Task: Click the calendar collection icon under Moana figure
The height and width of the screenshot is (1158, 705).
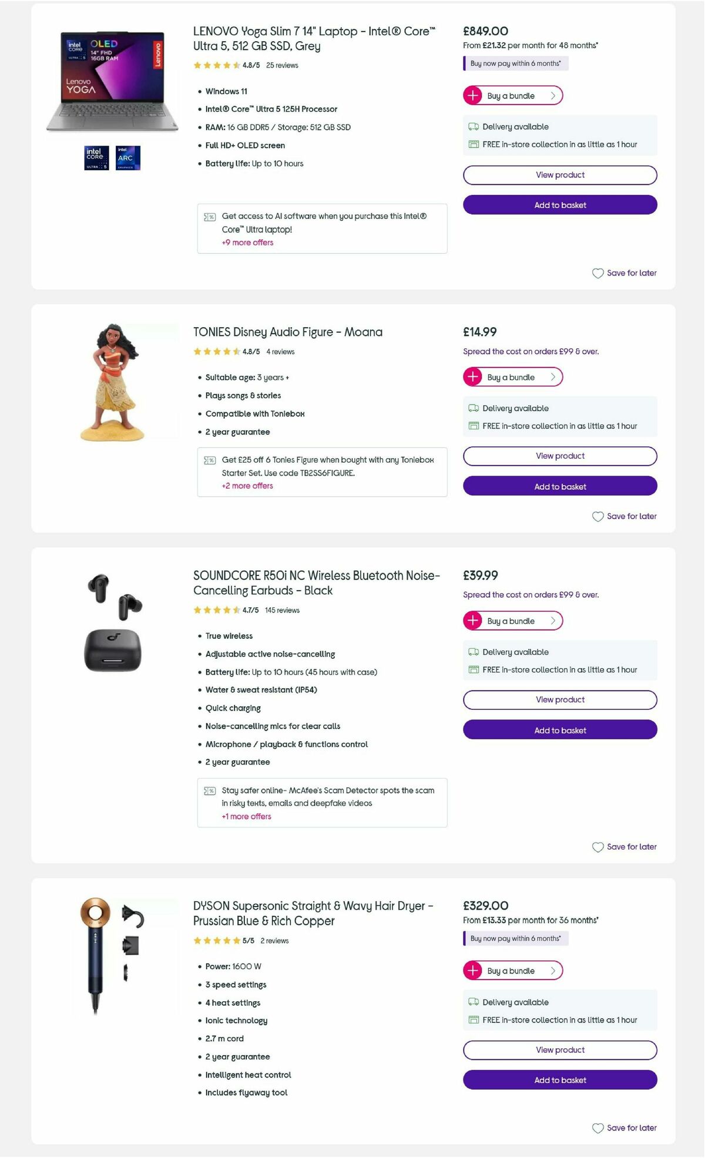Action: coord(473,426)
